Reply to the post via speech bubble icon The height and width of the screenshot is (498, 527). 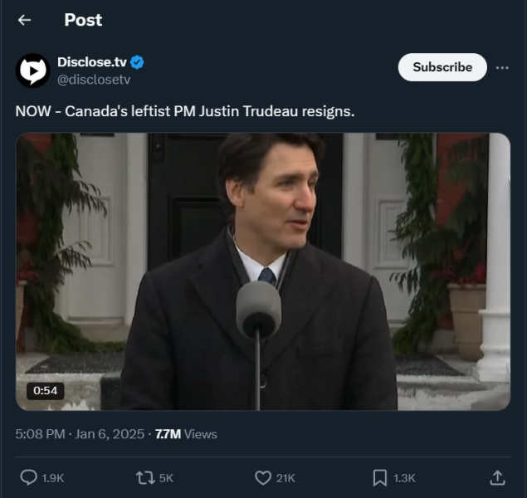click(x=28, y=477)
